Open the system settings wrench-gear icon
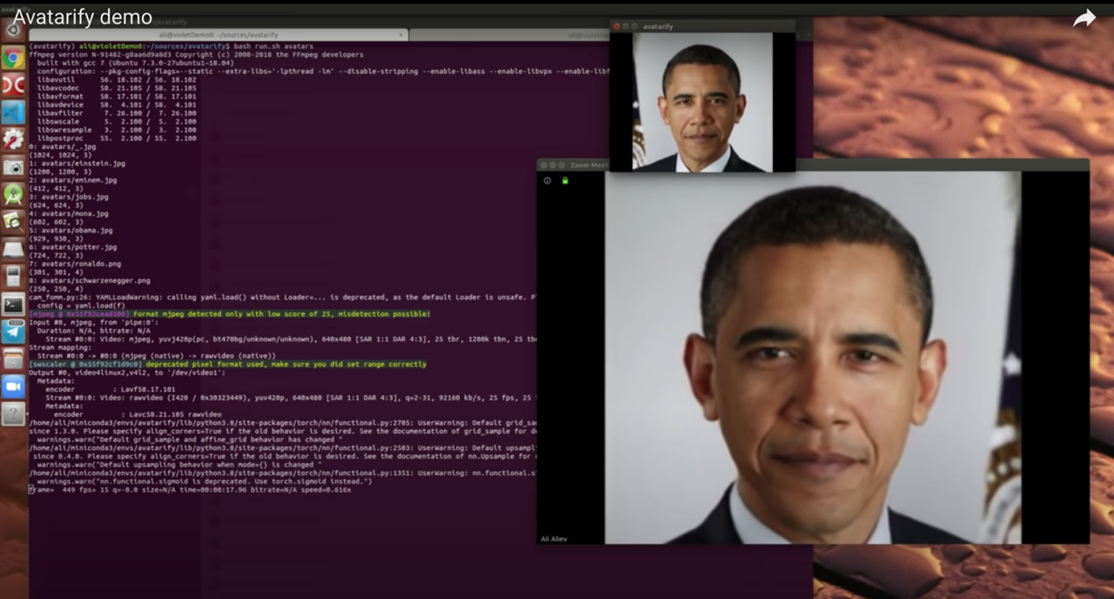This screenshot has width=1114, height=599. coord(13,138)
